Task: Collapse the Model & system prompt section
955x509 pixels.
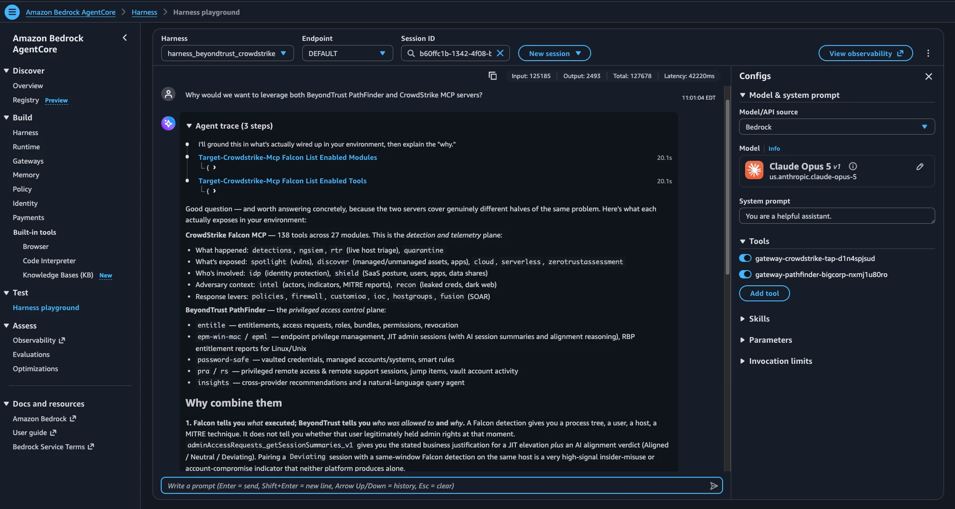Action: coord(742,95)
